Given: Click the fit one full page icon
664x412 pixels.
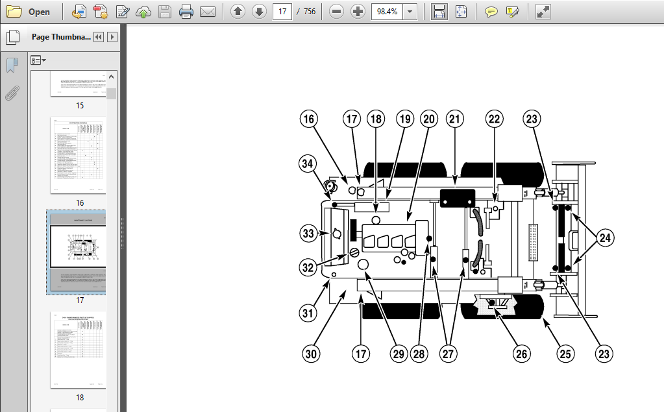Looking at the screenshot, I should pyautogui.click(x=461, y=12).
